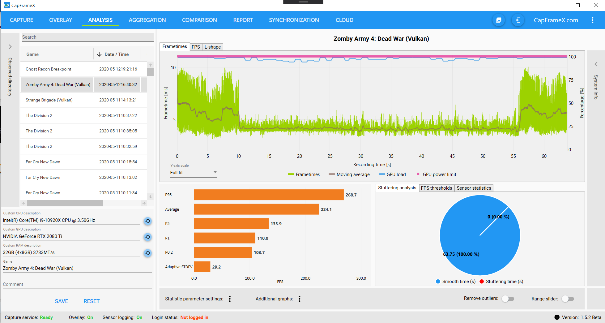This screenshot has width=605, height=323.
Task: Toggle GPU load legend entry
Action: tap(392, 174)
